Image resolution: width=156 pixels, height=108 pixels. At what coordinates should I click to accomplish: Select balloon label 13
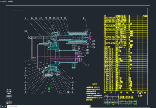[25, 63]
